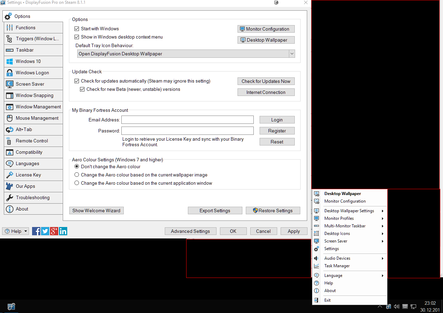The image size is (443, 313).
Task: Choose Exit in the tray menu
Action: (350, 300)
